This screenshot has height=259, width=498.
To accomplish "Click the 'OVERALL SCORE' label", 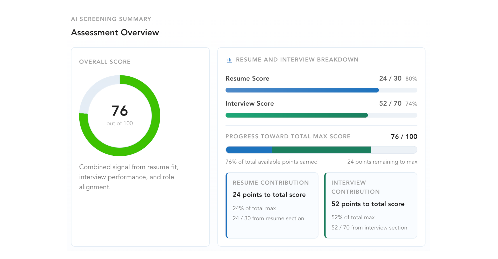I will pos(105,62).
